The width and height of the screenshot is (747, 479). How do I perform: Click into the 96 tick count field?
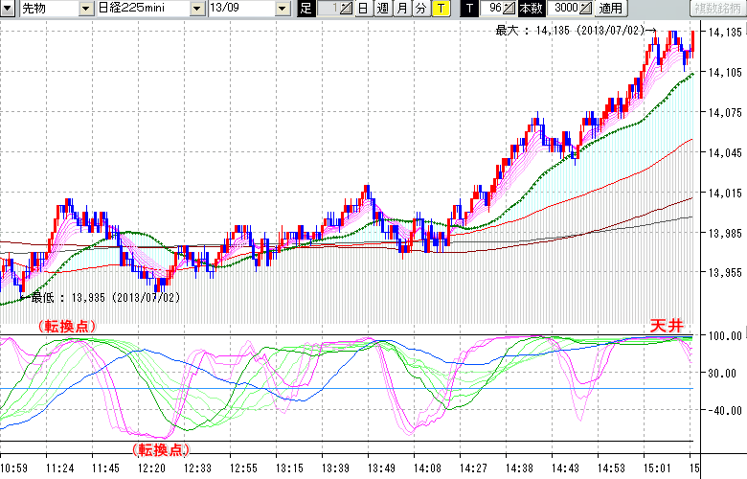(x=493, y=9)
